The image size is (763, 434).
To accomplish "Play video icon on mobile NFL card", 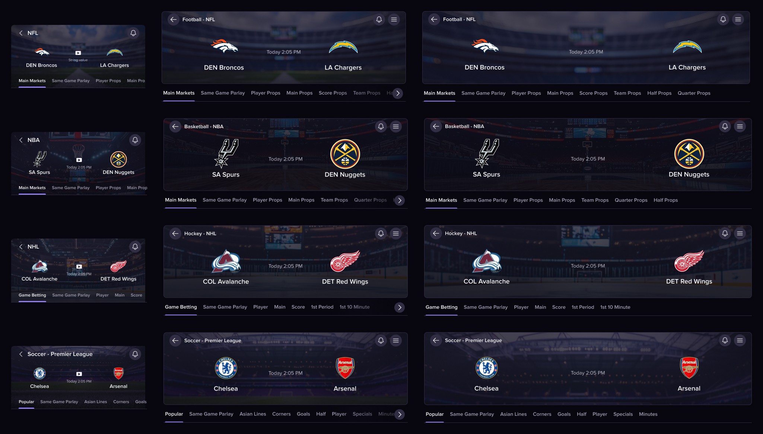I will click(78, 53).
